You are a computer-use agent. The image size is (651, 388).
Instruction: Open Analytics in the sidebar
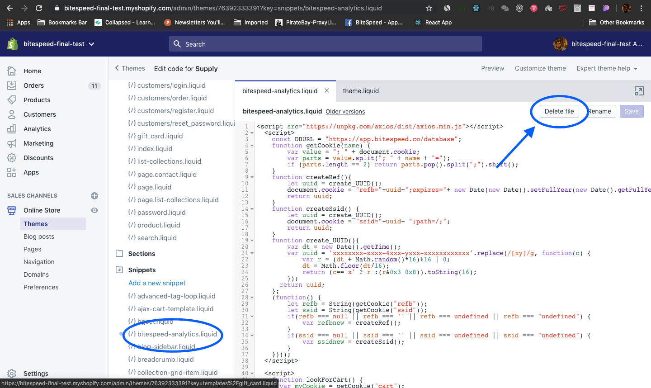[x=37, y=129]
